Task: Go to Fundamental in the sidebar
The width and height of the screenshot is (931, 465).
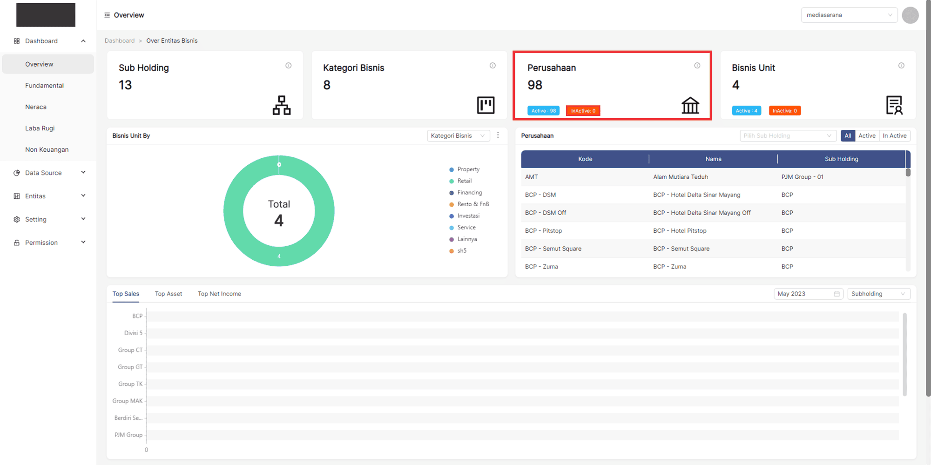Action: (44, 86)
